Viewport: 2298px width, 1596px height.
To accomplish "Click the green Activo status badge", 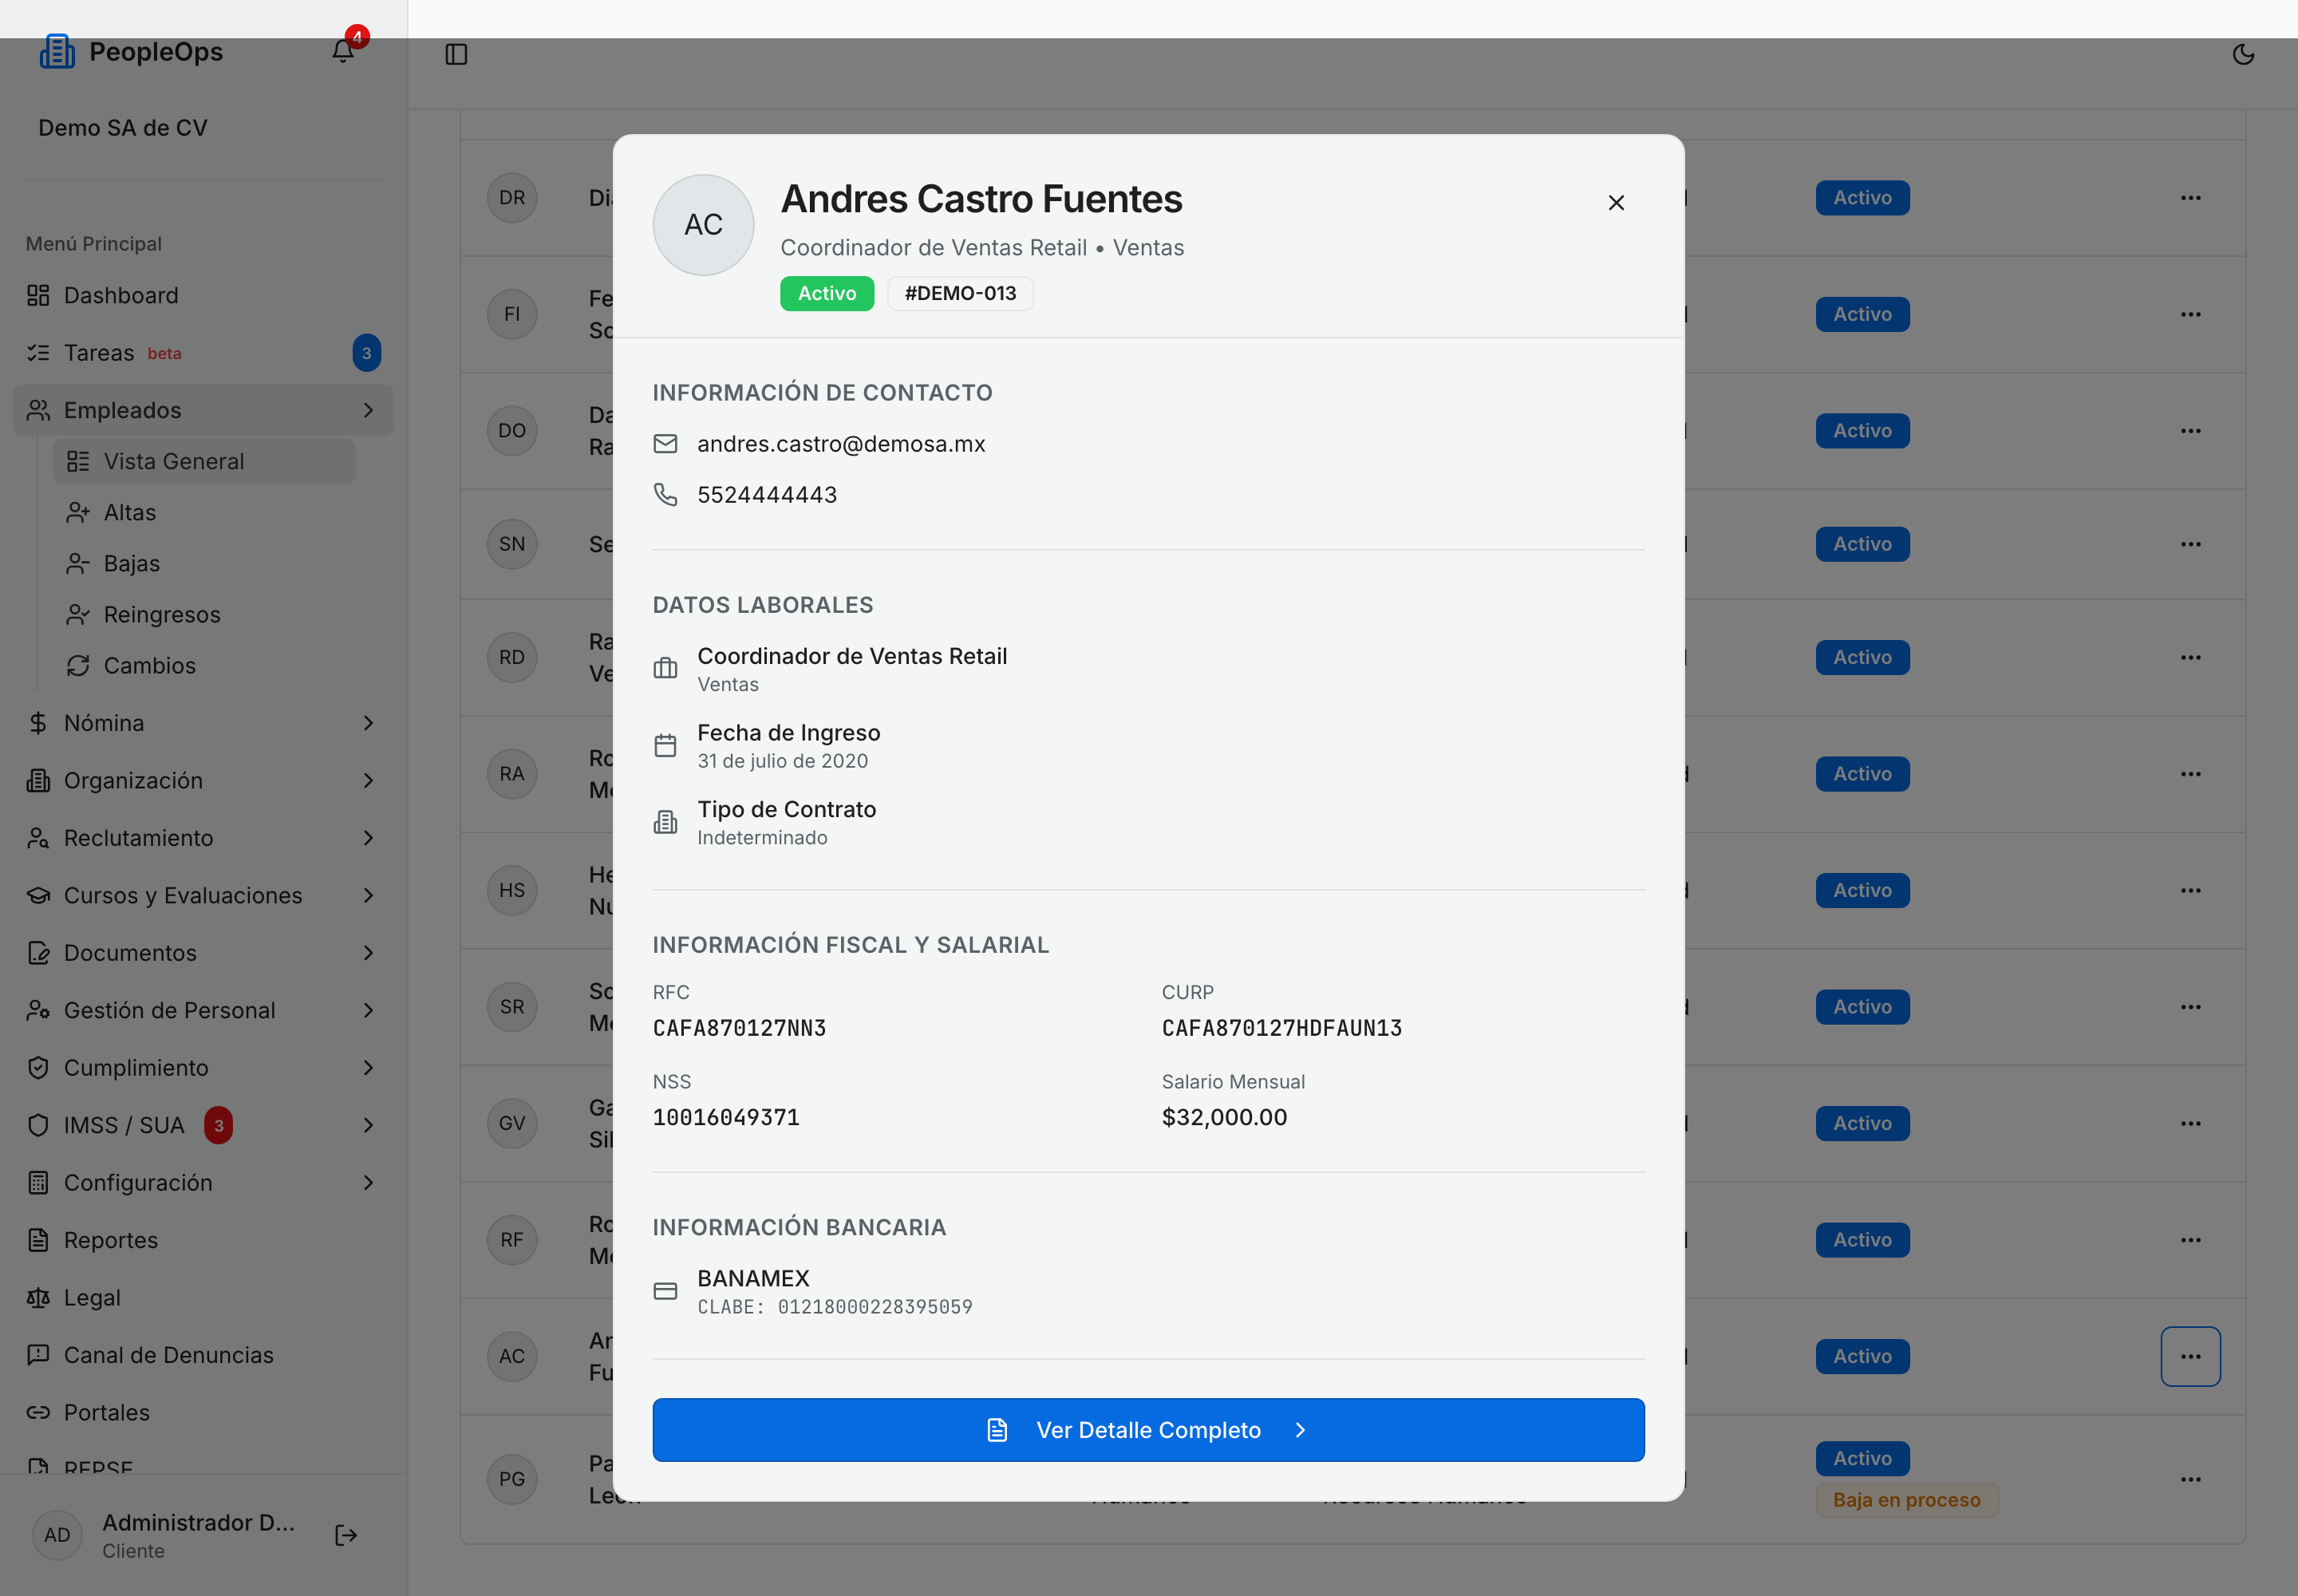I will pos(827,293).
